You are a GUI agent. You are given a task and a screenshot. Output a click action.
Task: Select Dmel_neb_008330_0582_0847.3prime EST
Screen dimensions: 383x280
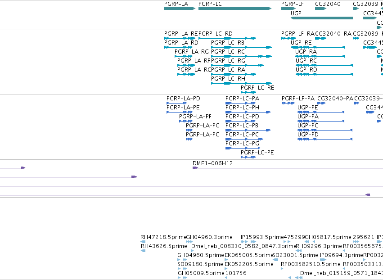244,246
